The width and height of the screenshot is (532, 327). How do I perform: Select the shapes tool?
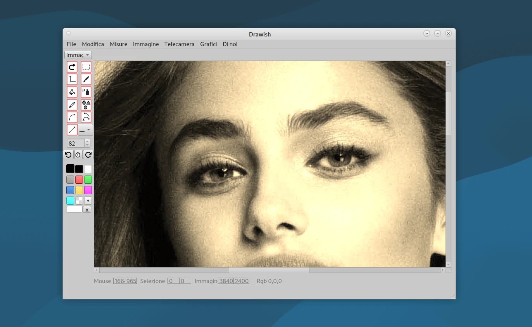tap(86, 104)
